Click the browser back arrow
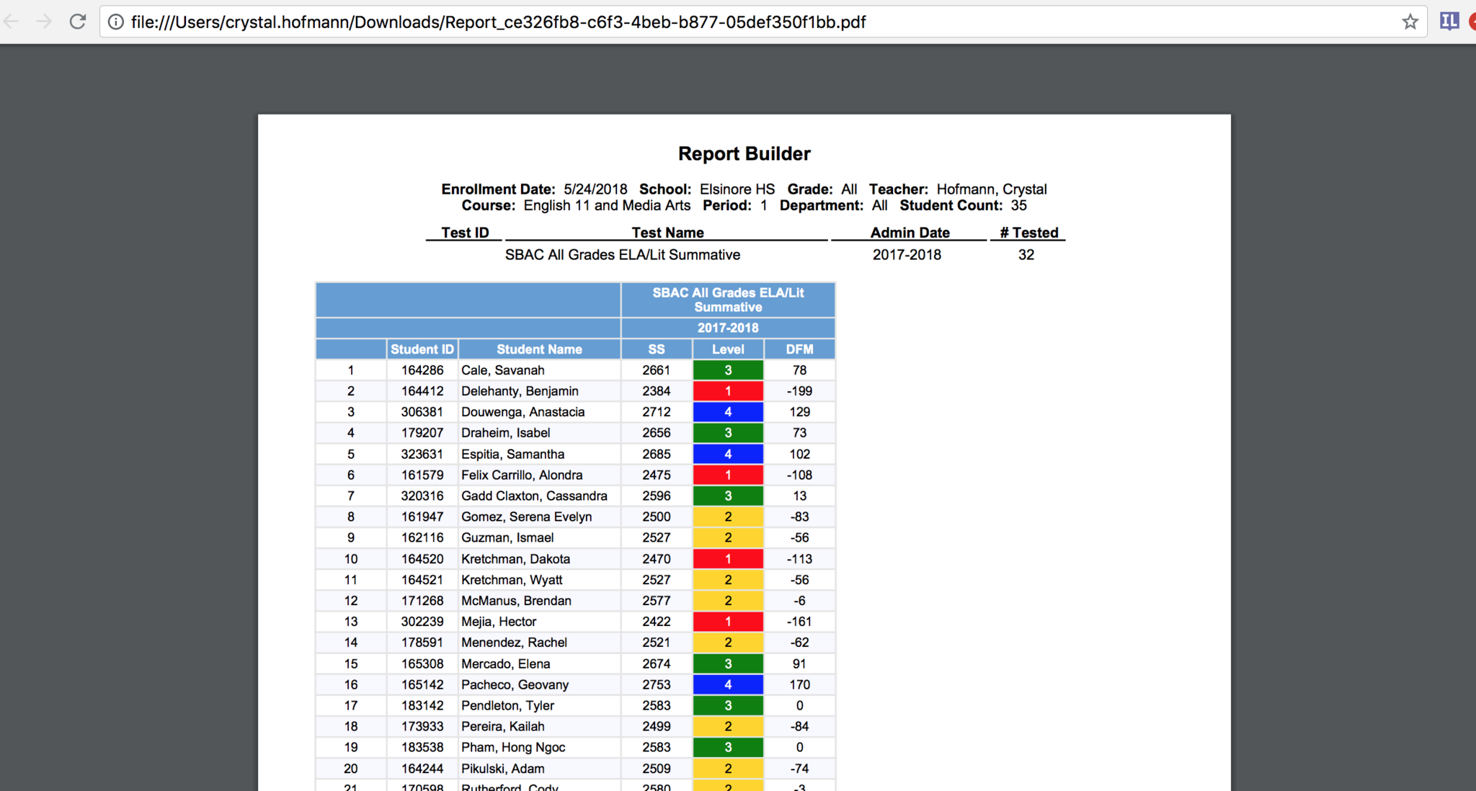Viewport: 1476px width, 791px height. point(12,22)
